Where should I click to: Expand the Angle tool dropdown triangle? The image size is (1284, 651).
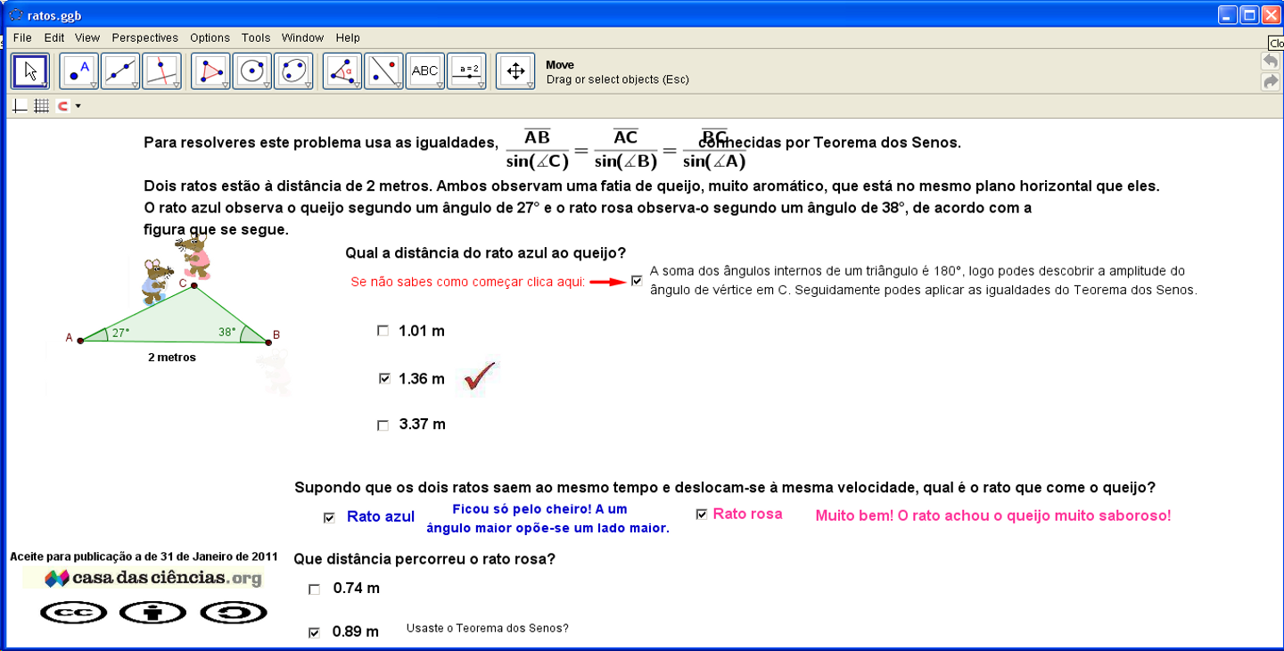point(357,85)
